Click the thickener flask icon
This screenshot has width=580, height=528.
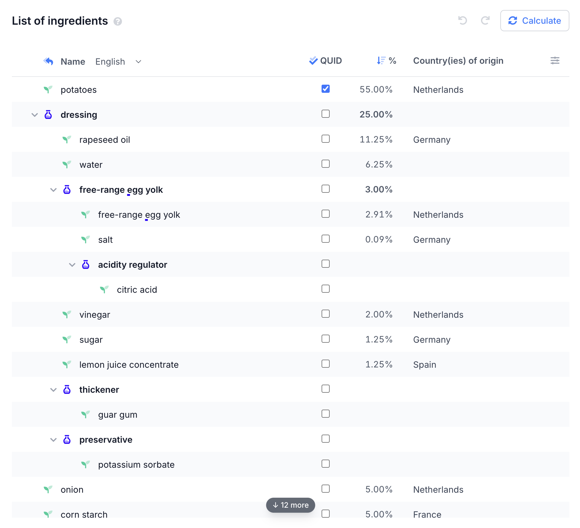pos(67,390)
